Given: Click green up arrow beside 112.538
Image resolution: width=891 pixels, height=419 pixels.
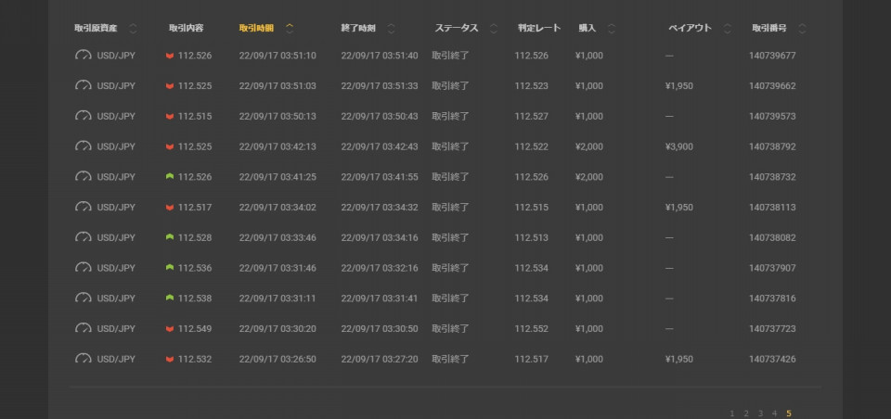Looking at the screenshot, I should coord(169,298).
